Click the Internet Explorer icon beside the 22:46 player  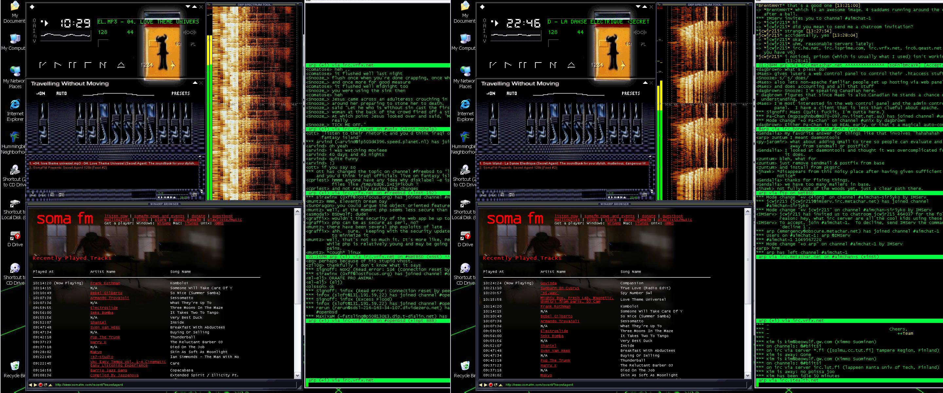(465, 105)
